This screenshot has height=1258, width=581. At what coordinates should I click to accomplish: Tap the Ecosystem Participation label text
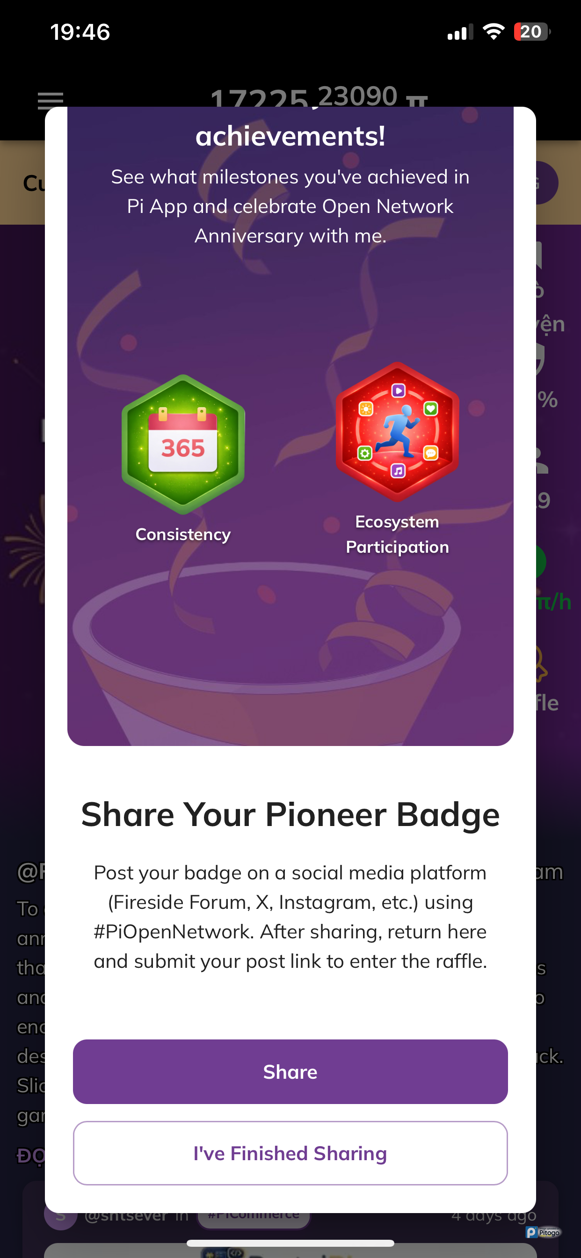tap(398, 534)
